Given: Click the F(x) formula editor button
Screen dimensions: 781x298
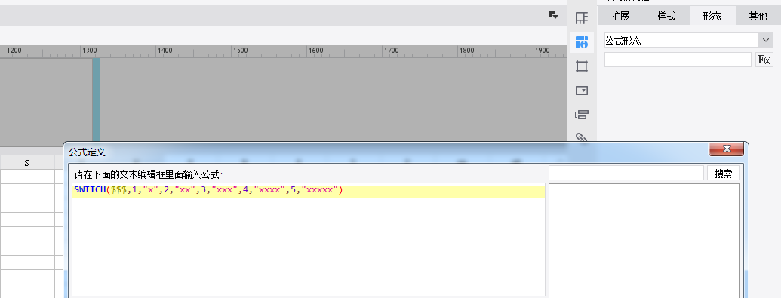Looking at the screenshot, I should point(764,60).
